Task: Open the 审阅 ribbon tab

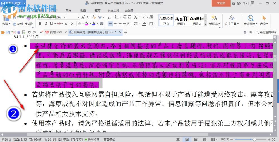Action: coord(68,11)
